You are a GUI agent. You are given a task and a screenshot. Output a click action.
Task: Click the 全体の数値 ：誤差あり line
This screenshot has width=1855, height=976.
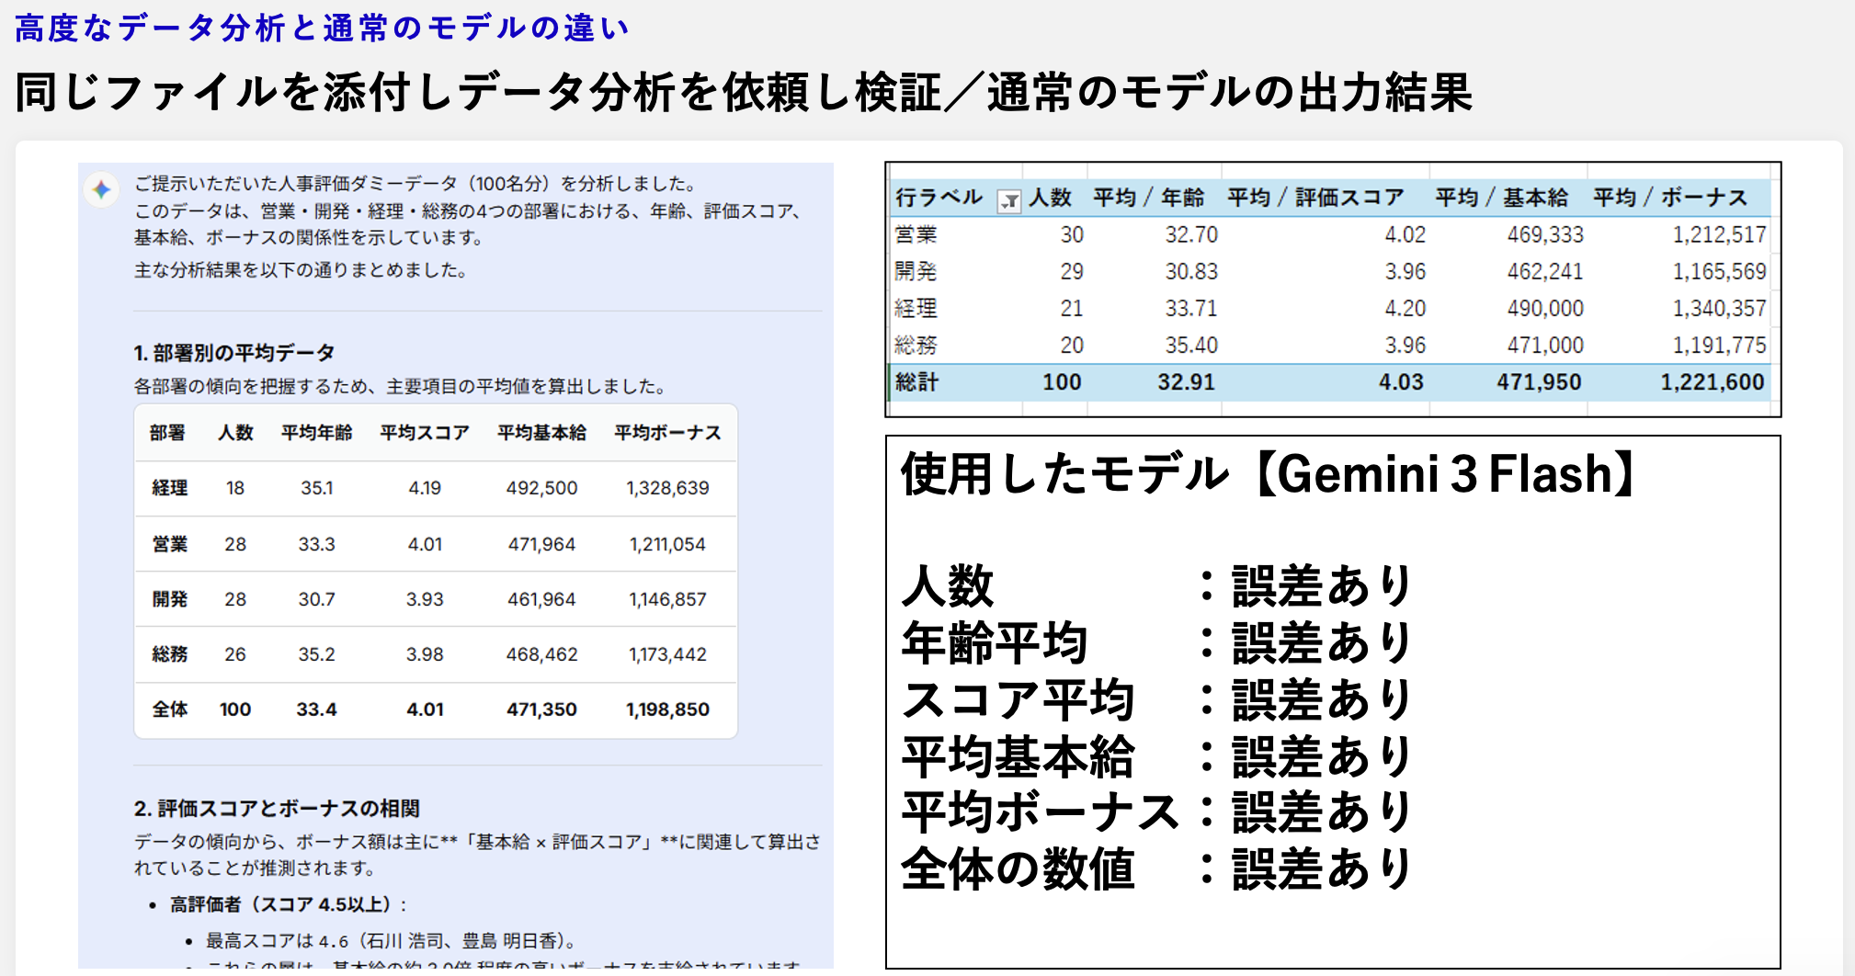pyautogui.click(x=1156, y=869)
